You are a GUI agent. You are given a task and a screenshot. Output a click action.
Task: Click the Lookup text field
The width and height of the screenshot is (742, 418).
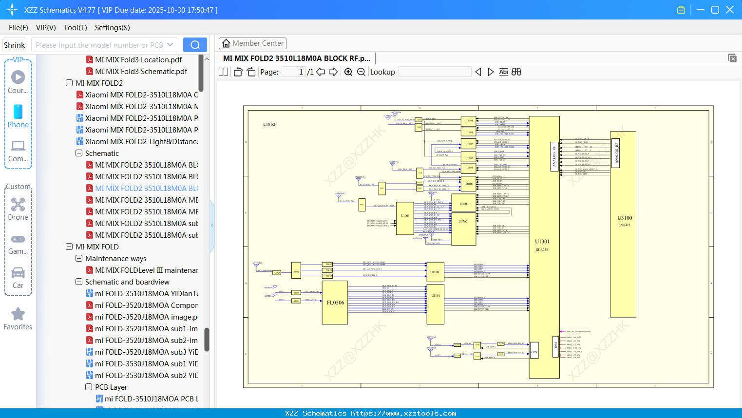(435, 72)
